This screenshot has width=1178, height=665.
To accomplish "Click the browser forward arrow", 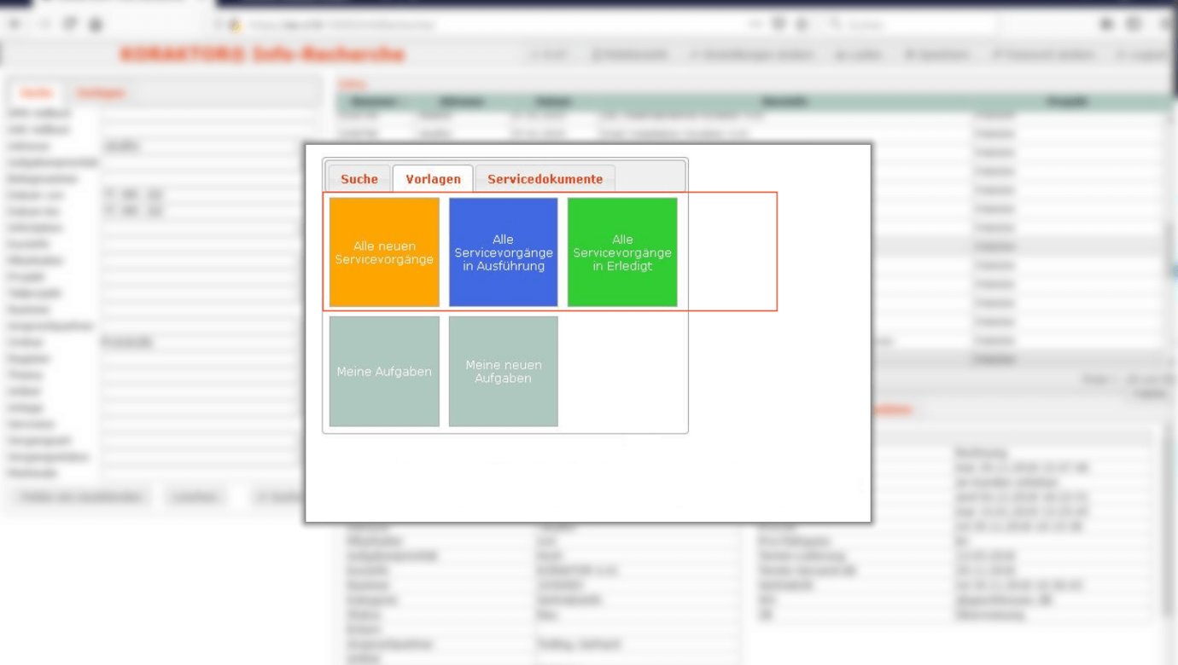I will [x=43, y=24].
